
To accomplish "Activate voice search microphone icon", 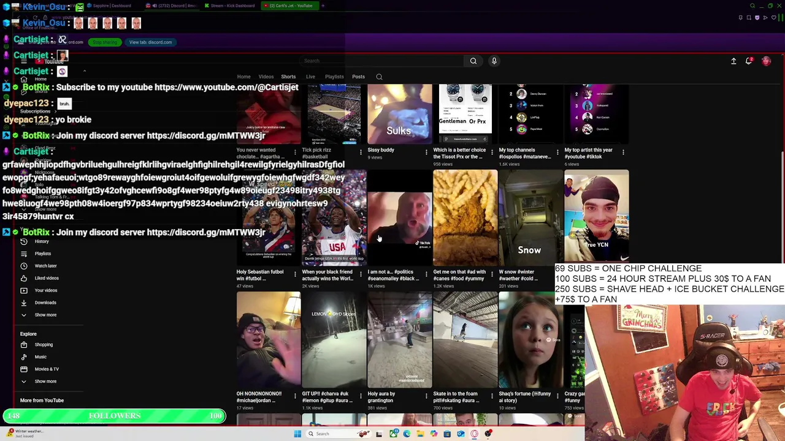I will point(494,61).
